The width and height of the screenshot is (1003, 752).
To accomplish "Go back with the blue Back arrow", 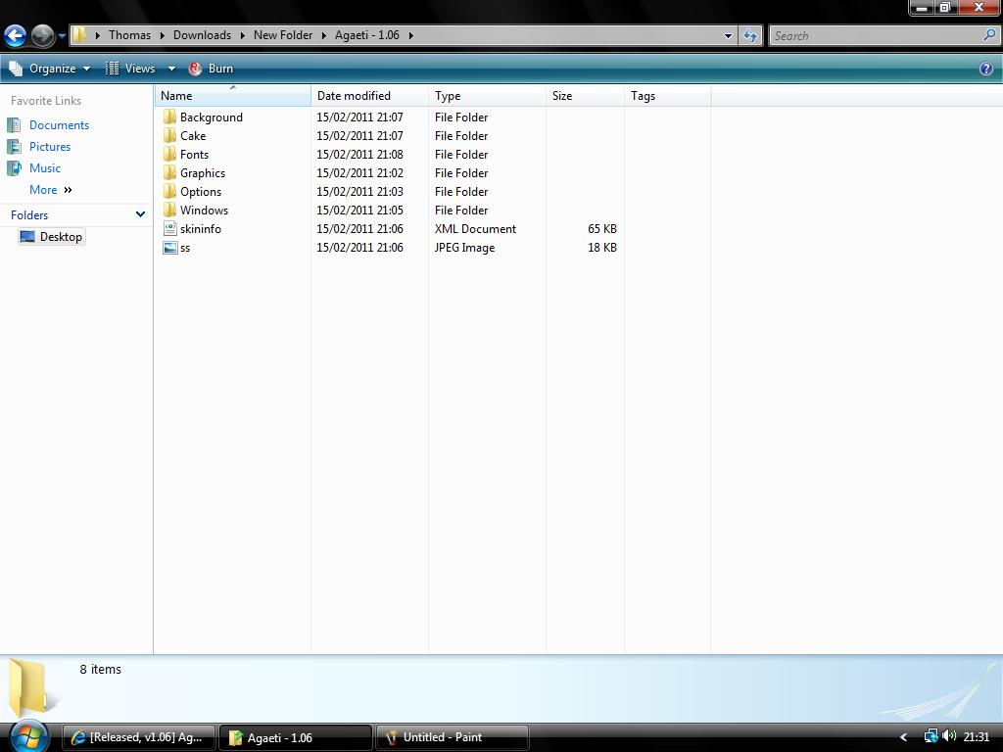I will pos(16,36).
